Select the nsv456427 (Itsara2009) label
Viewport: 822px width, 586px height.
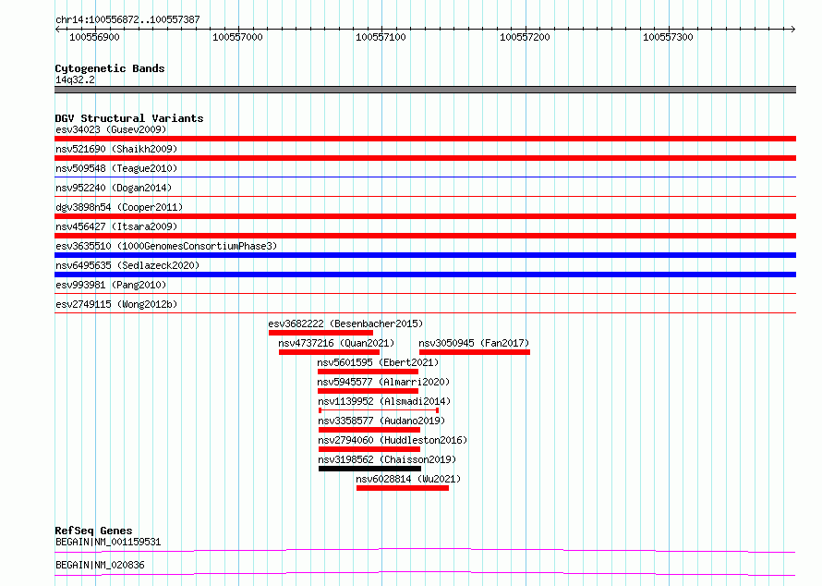116,226
